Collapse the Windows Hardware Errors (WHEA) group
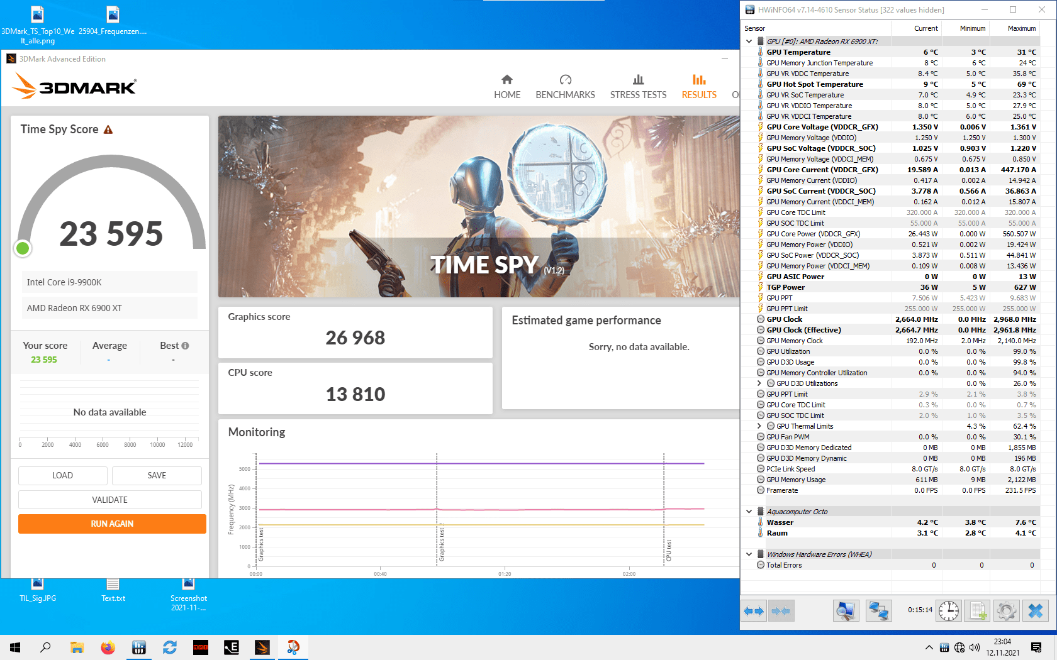Screen dimensions: 1057x660 point(749,554)
